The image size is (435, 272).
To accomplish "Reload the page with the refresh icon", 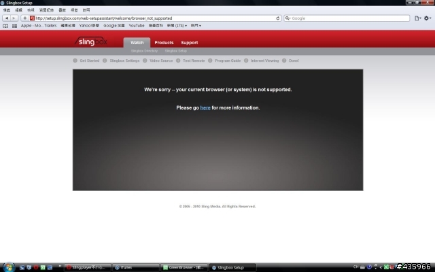I will pyautogui.click(x=278, y=18).
